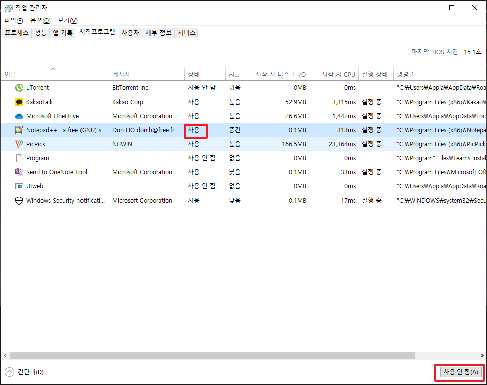Screen dimensions: 487x385
Task: Click the horizontal scrollbar right arrow
Action: click(x=482, y=355)
